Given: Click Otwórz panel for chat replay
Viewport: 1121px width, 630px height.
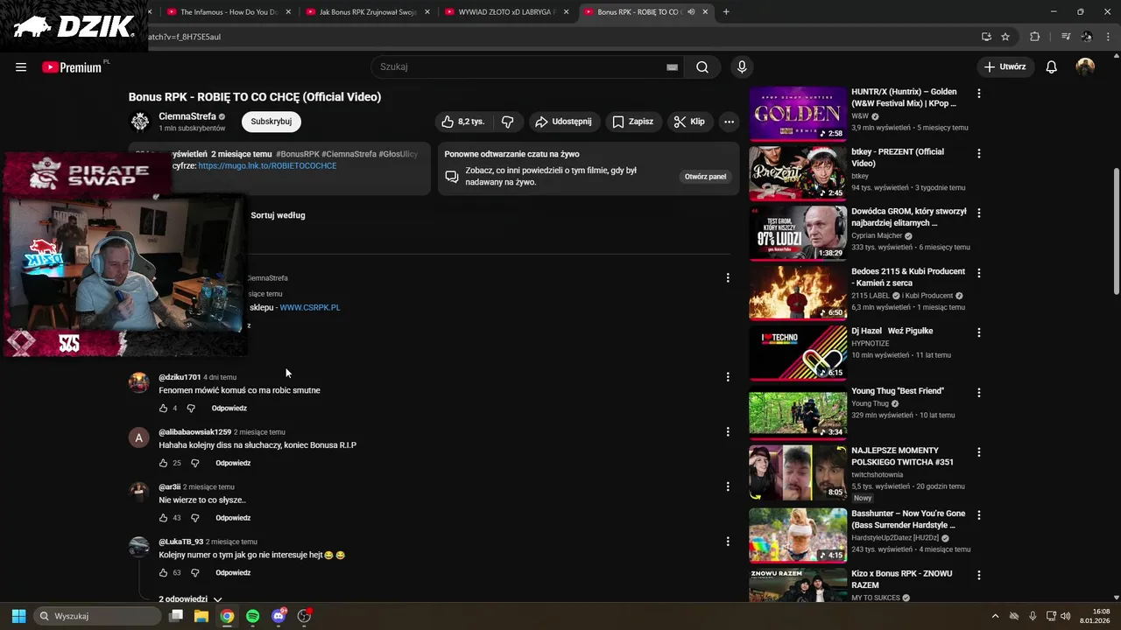Looking at the screenshot, I should click(x=705, y=177).
